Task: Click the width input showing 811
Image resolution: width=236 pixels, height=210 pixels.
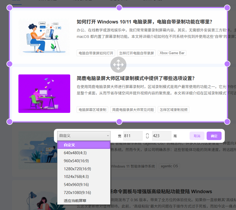Action: (133, 136)
